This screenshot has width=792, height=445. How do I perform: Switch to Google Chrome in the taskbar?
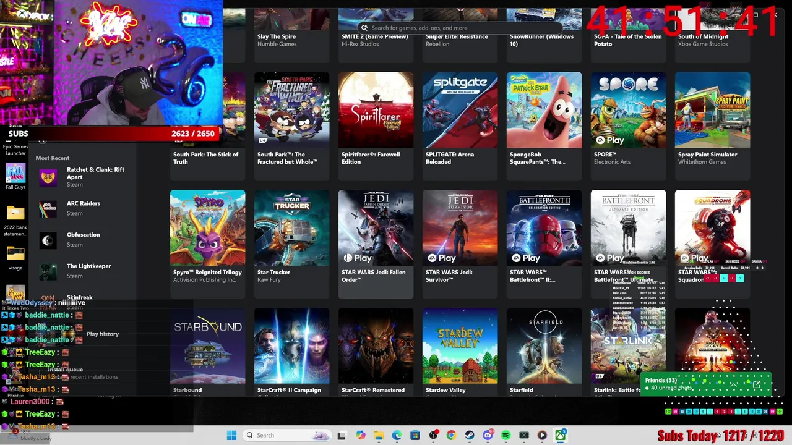451,435
